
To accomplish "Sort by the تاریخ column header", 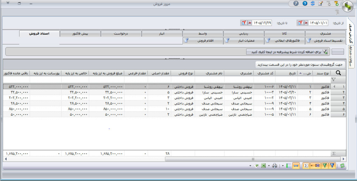I will click(287, 73).
